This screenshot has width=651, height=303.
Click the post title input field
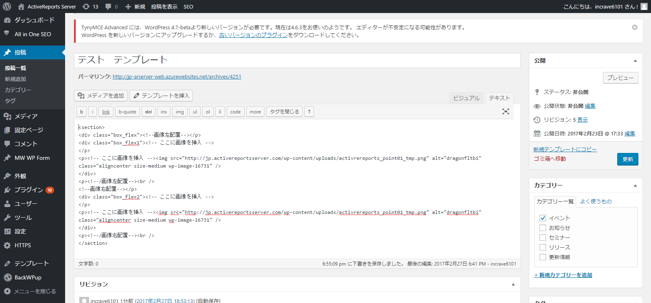tap(297, 60)
